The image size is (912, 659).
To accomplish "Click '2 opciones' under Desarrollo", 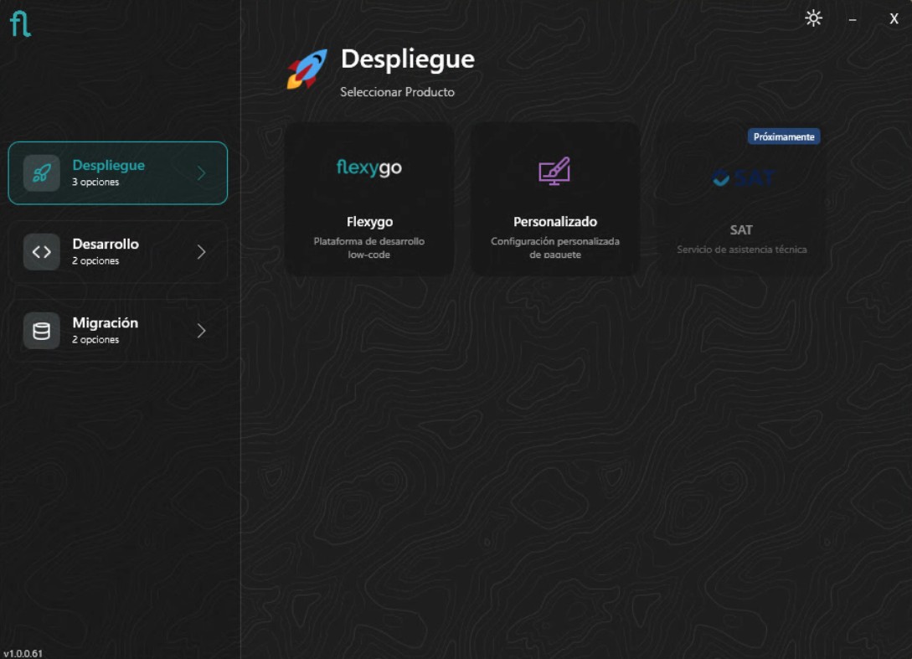I will pyautogui.click(x=95, y=260).
